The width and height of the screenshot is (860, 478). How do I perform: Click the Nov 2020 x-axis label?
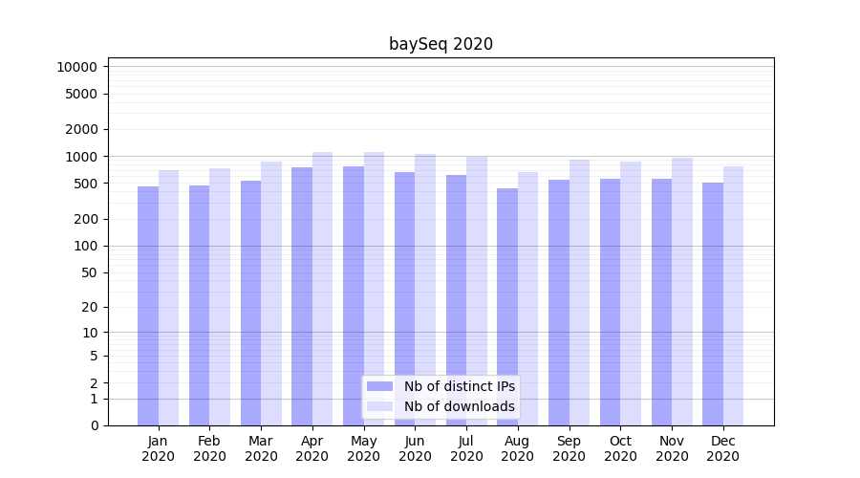672,448
